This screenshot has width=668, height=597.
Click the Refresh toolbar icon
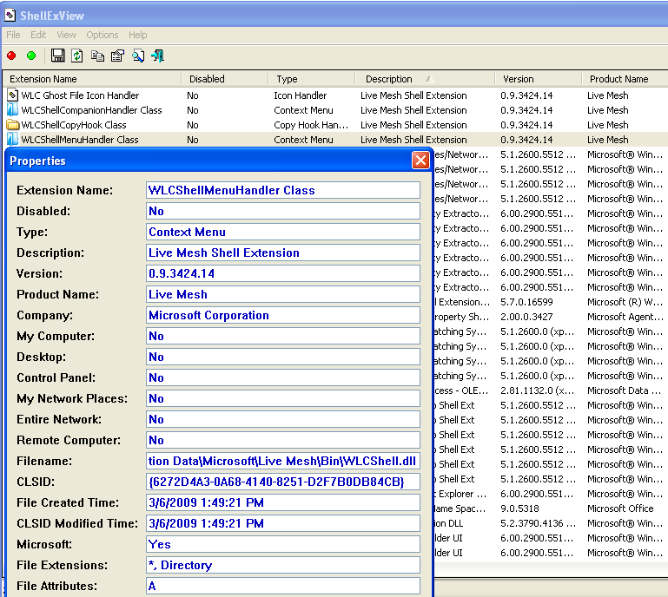(77, 56)
